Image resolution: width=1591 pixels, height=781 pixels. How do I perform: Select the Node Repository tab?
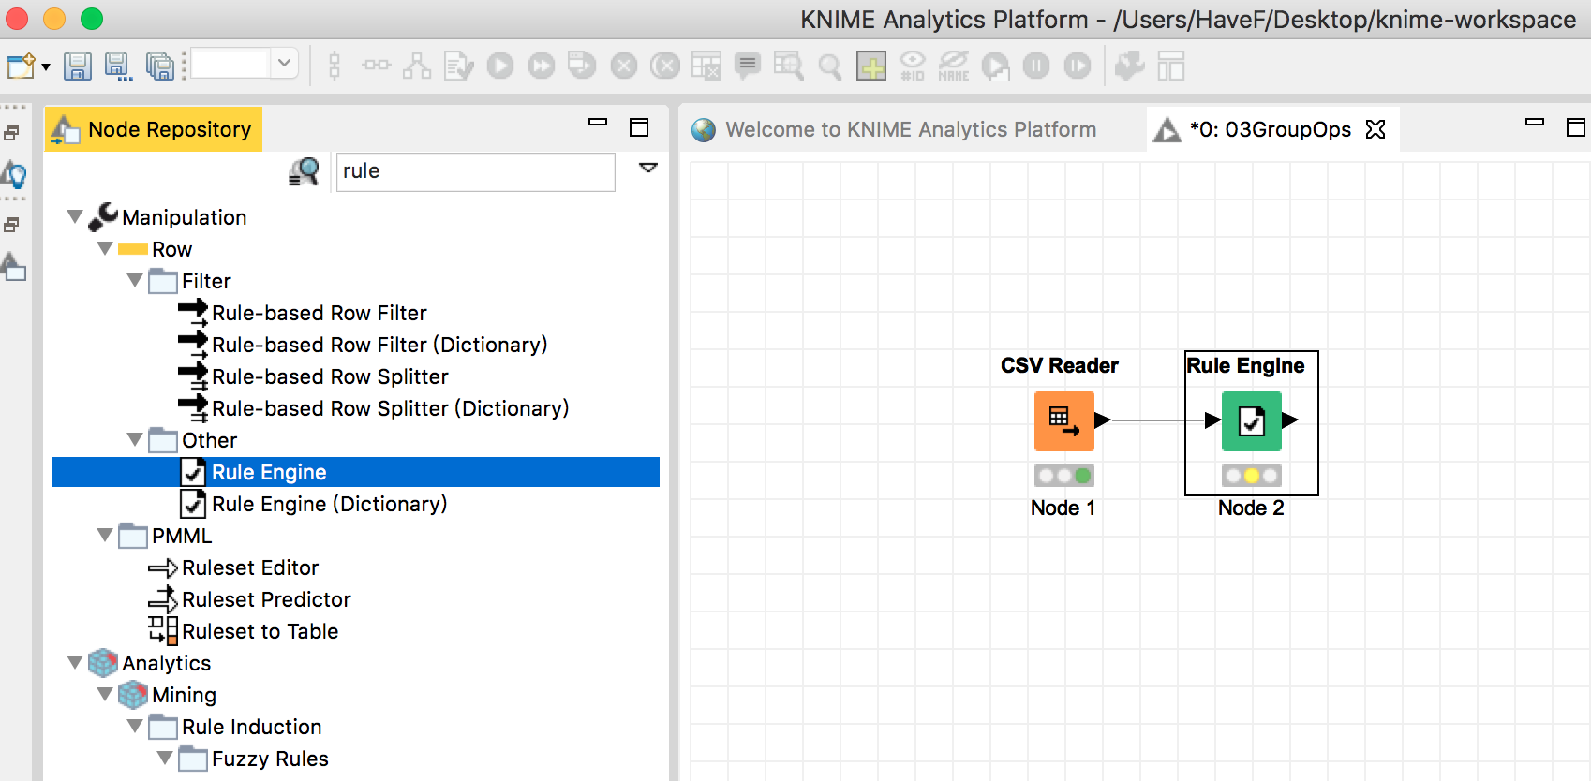point(154,129)
